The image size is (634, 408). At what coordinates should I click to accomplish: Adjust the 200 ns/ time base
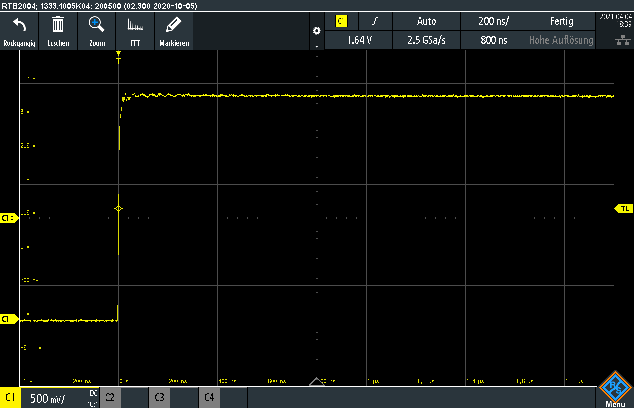click(494, 21)
